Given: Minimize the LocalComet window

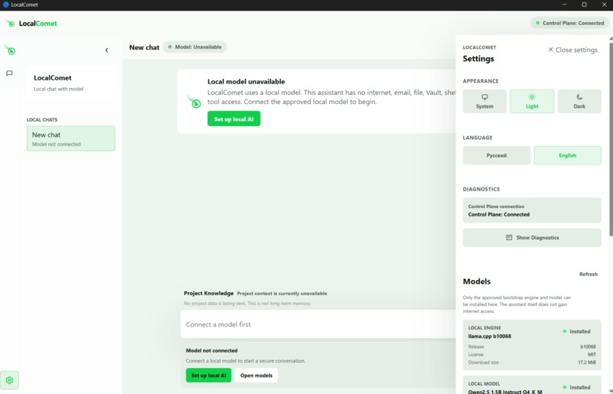Looking at the screenshot, I should click(x=564, y=5).
